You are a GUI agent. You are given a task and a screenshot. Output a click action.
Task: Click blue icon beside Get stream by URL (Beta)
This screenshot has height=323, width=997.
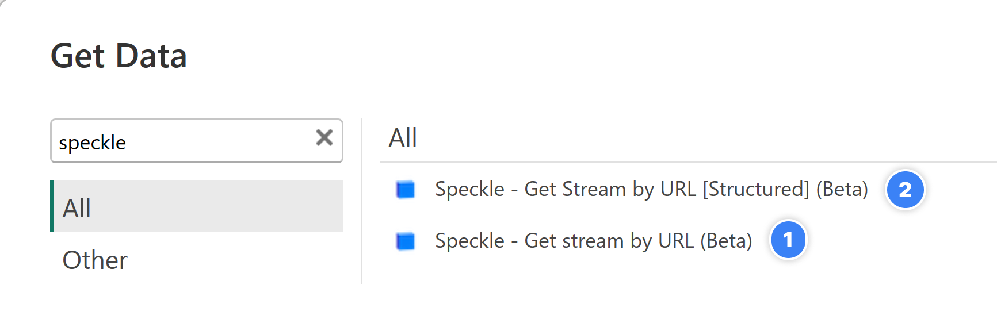click(x=406, y=241)
